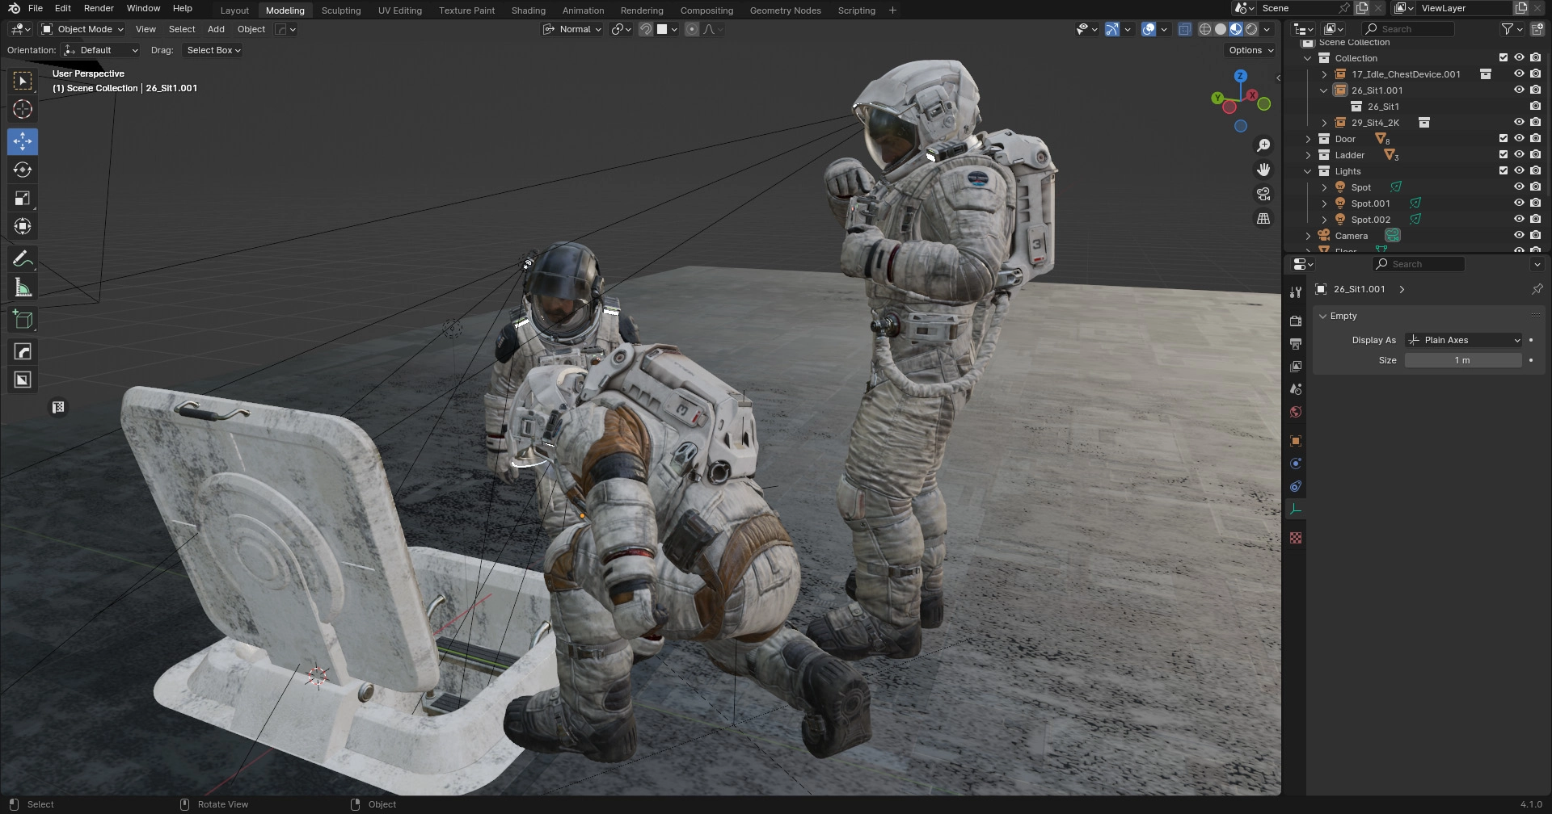Pick the Measure tool
This screenshot has height=814, width=1552.
click(x=23, y=288)
